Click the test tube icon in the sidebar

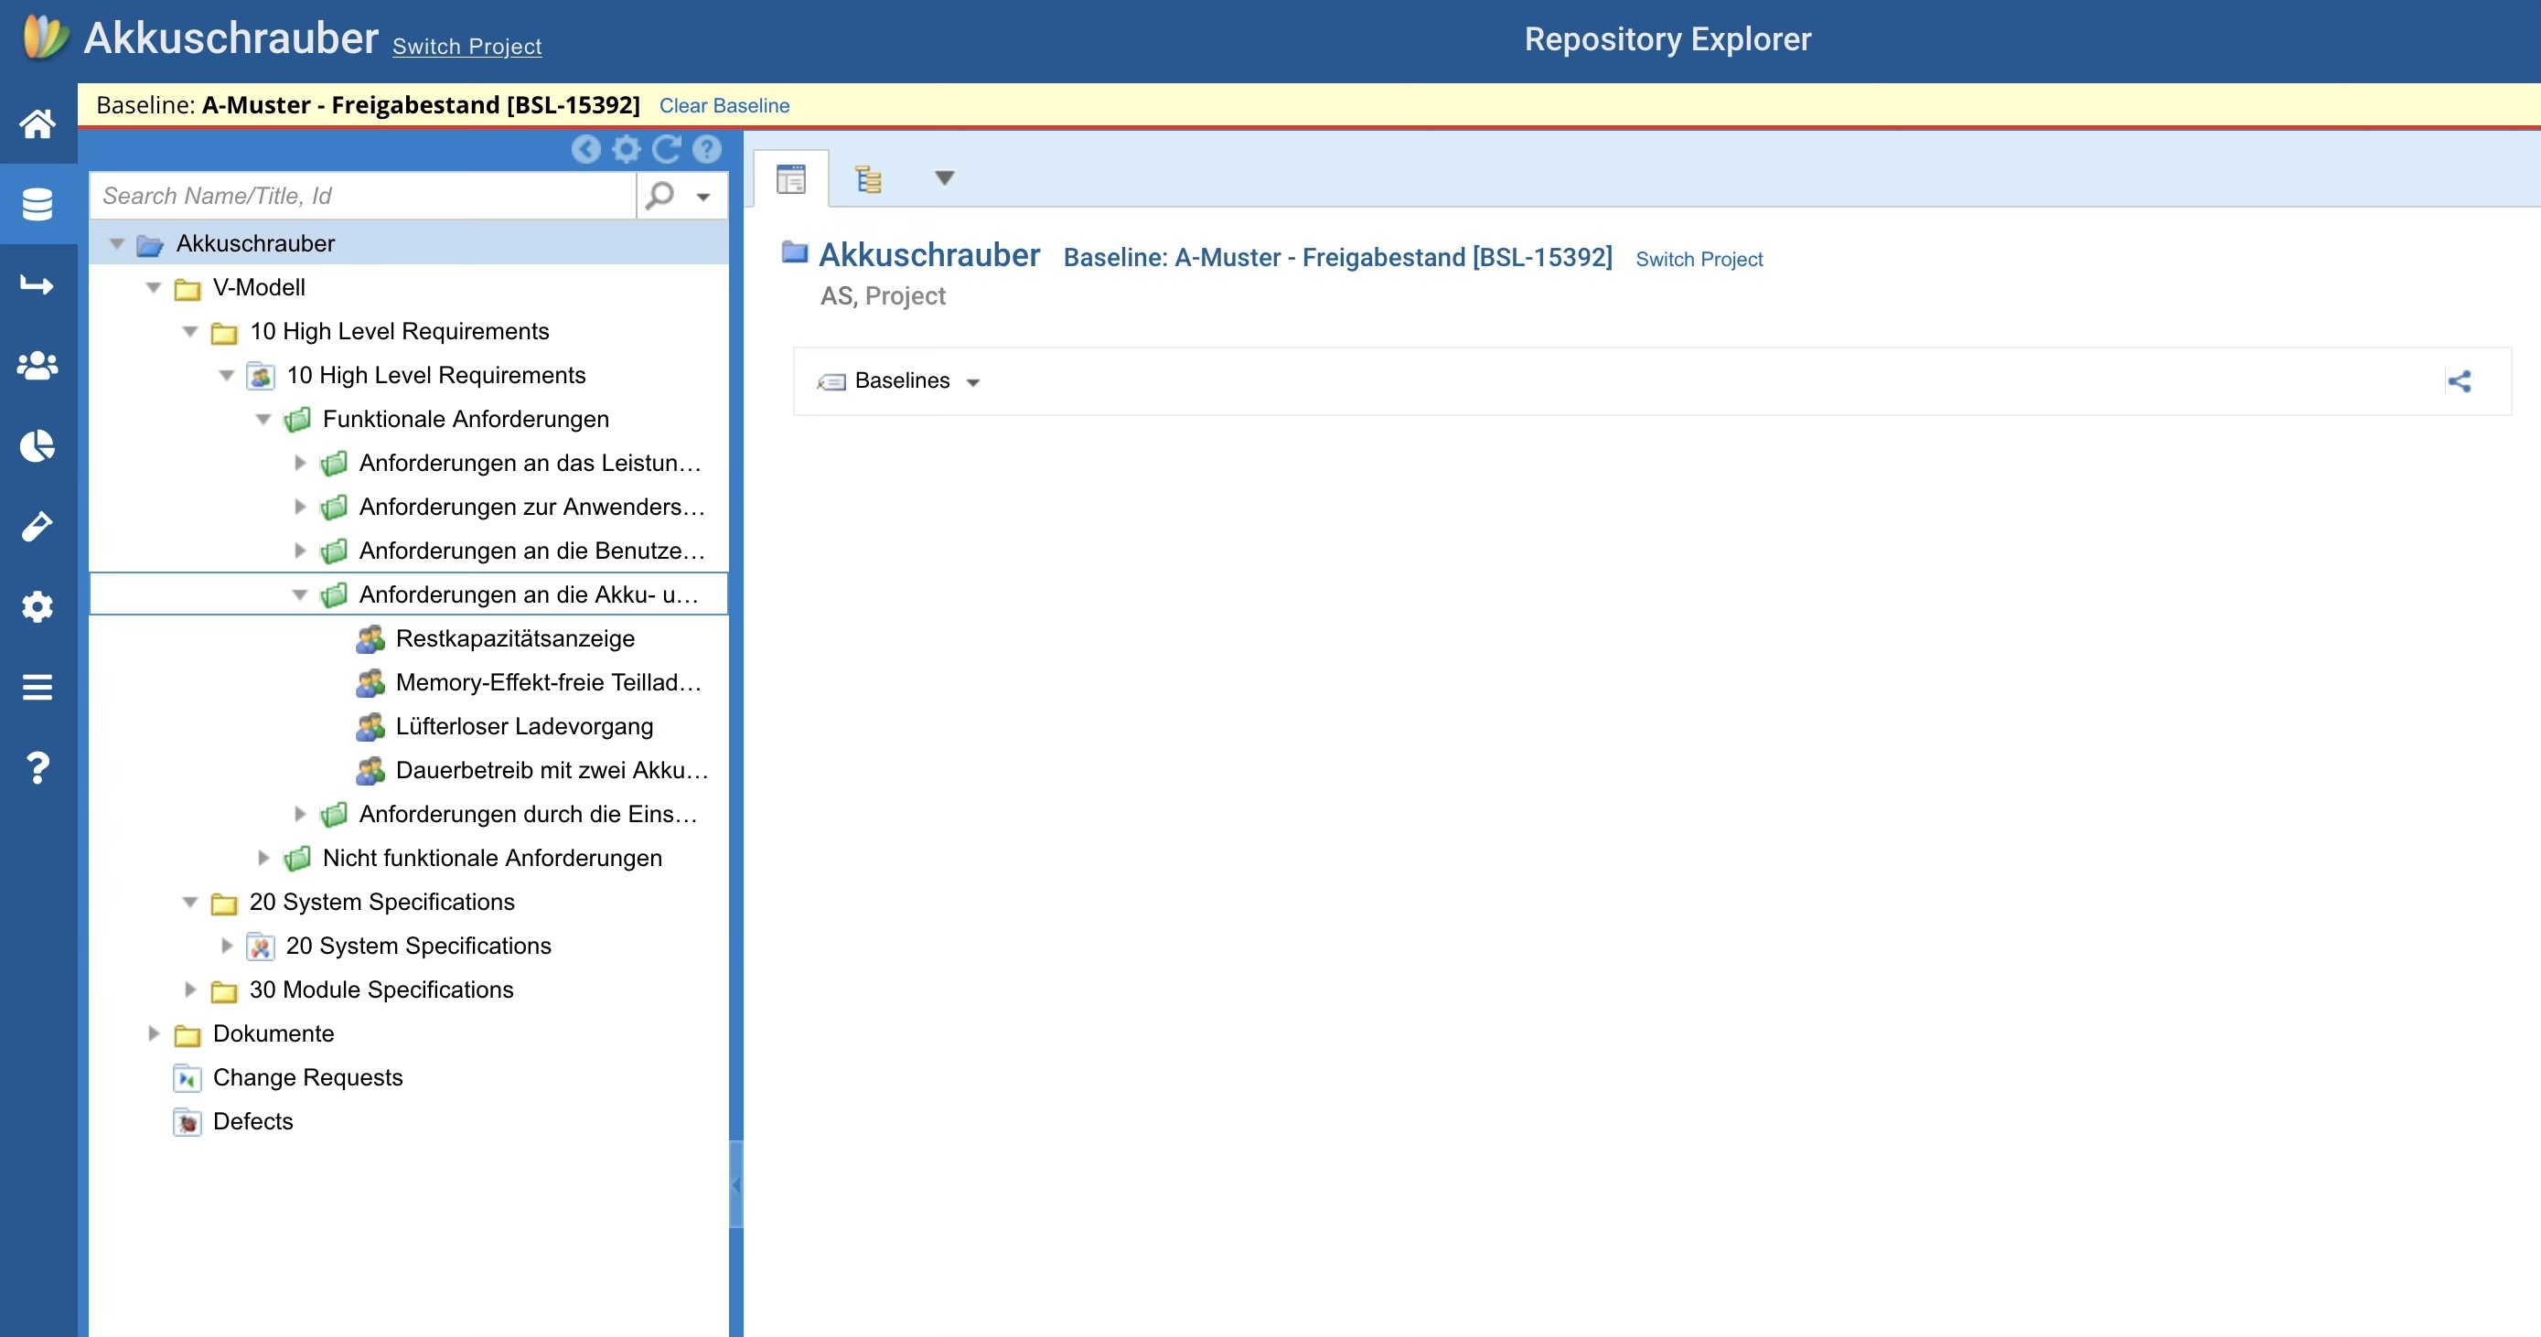(x=38, y=527)
